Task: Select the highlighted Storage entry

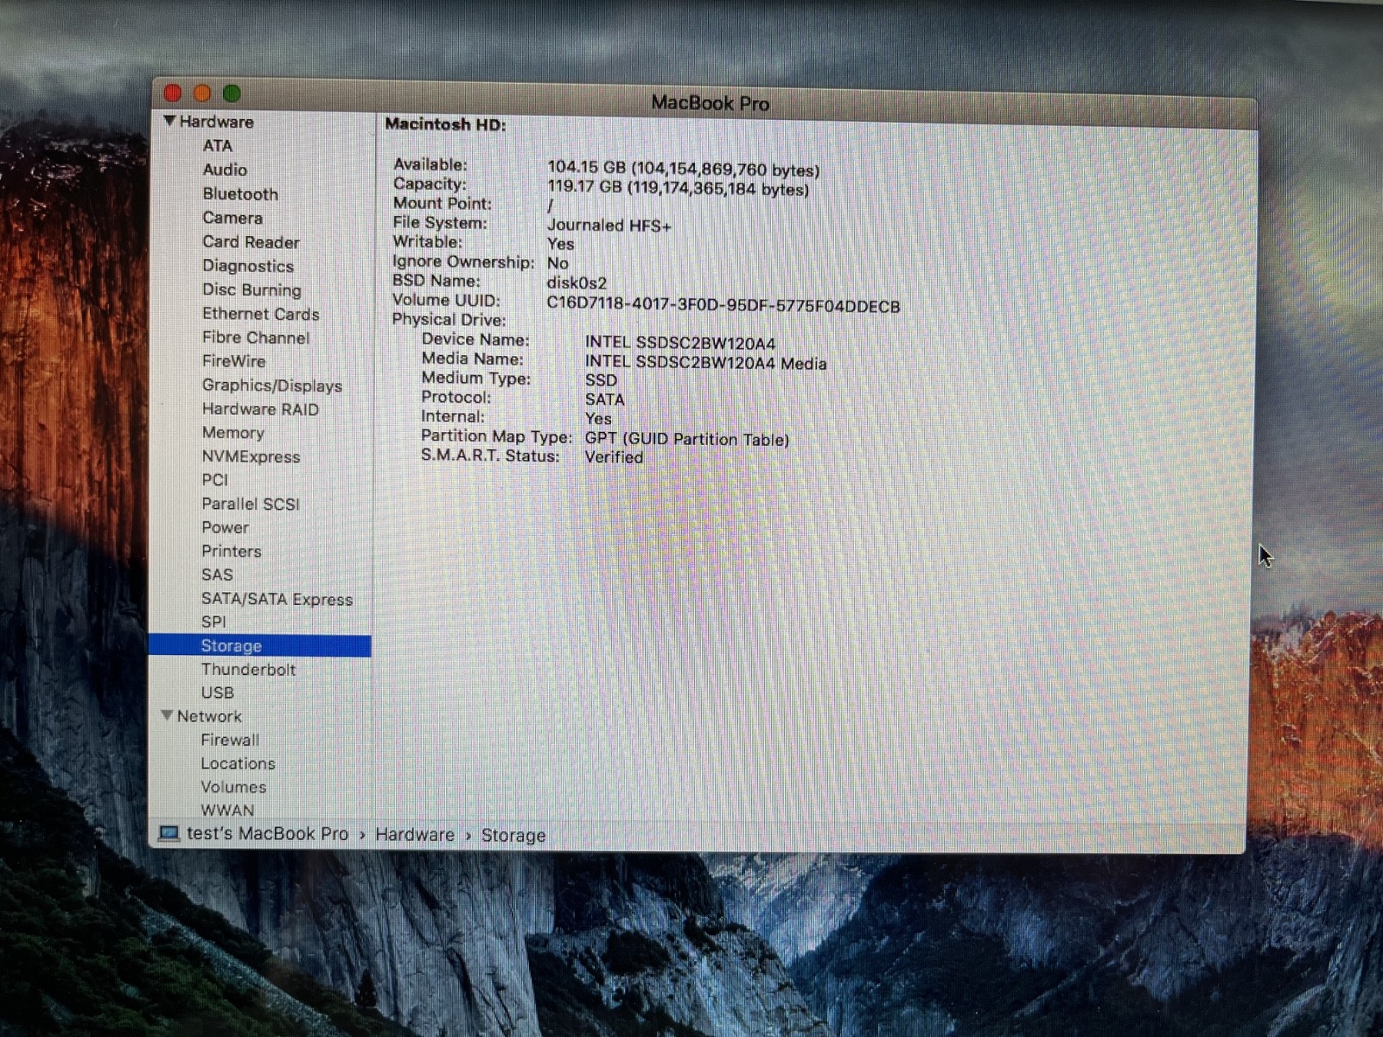Action: click(x=259, y=646)
